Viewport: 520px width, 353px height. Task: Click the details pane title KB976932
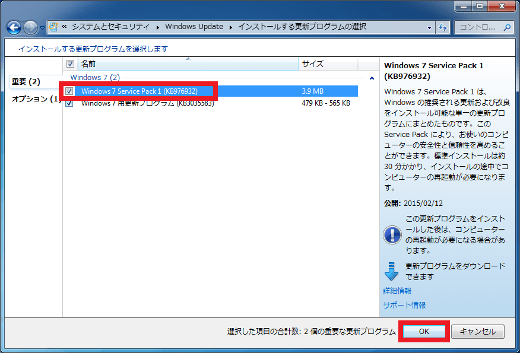(433, 71)
